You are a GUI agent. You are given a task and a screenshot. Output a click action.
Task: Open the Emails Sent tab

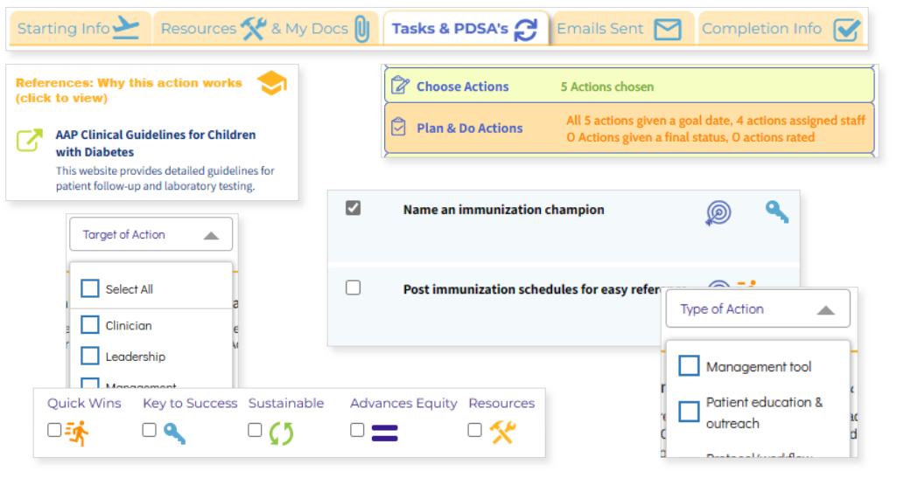coord(622,28)
